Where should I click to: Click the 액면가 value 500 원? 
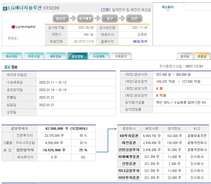88,34
